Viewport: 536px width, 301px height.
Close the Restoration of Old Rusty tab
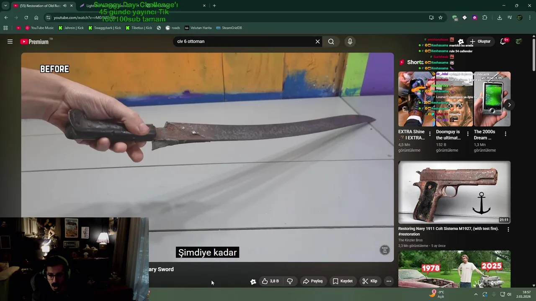pyautogui.click(x=71, y=5)
